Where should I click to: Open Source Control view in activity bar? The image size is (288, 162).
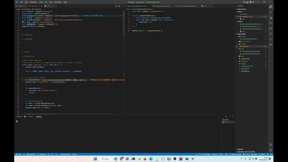(271, 18)
